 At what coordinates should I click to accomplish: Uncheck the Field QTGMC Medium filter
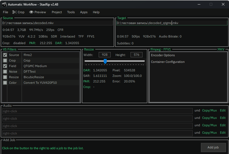[x=5, y=66]
